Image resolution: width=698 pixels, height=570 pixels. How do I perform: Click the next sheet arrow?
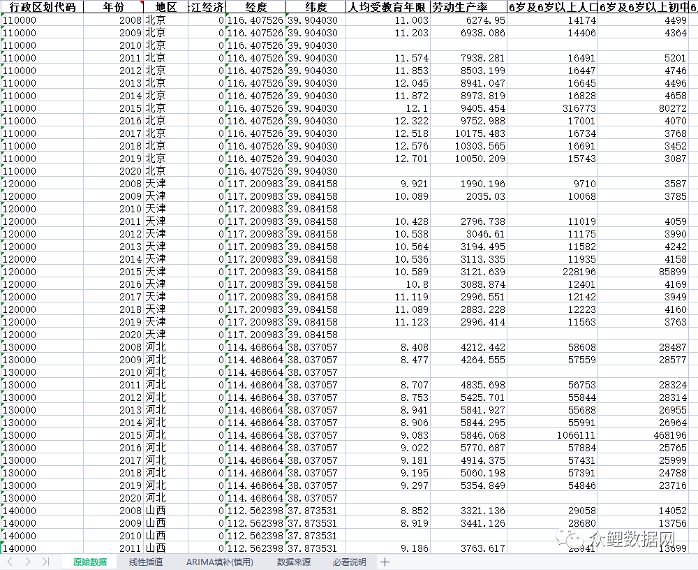(x=27, y=562)
